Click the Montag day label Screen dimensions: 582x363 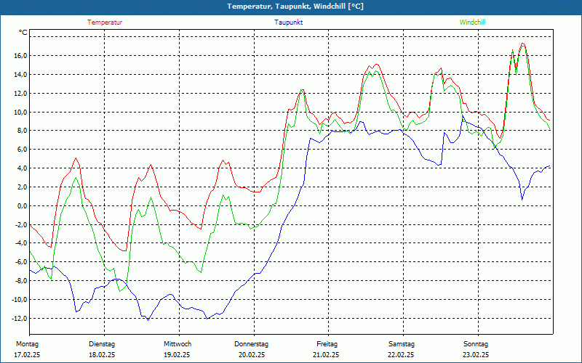click(27, 344)
